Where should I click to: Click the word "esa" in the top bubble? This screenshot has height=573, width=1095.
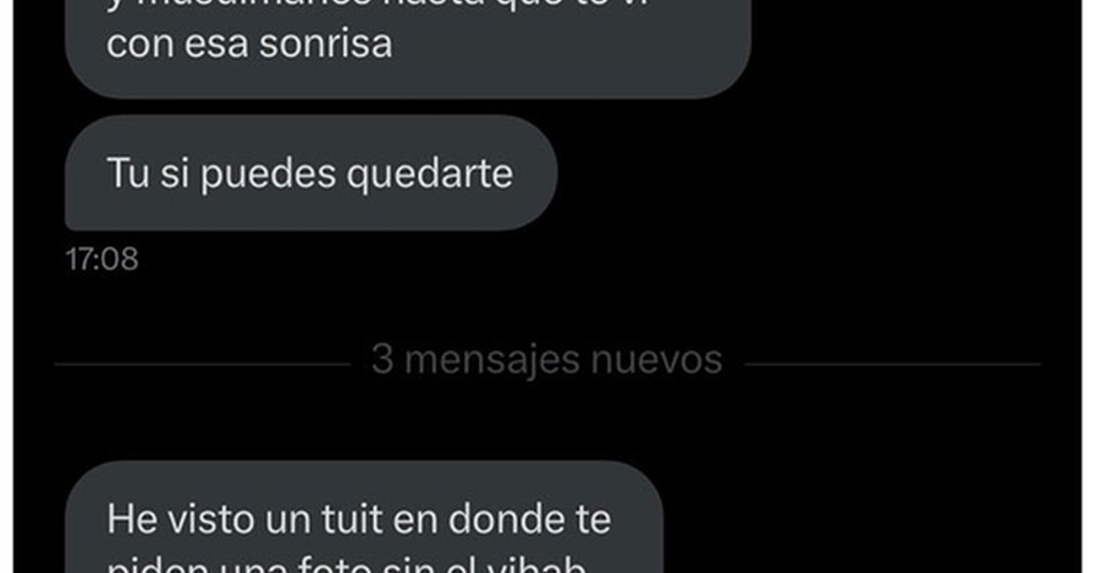point(216,45)
